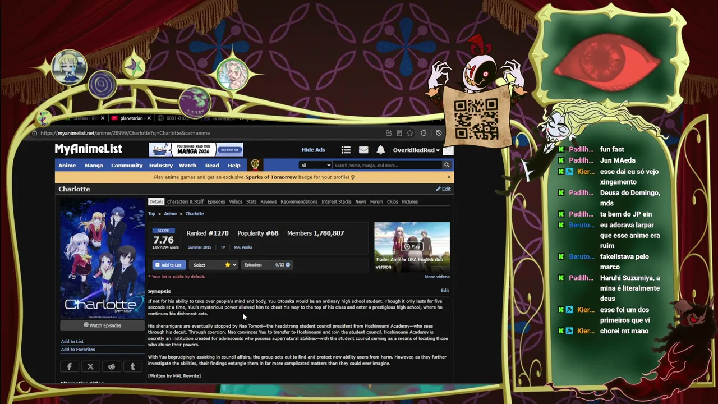Click the Top breadcrumb link
Viewport: 718px width, 404px height.
[151, 214]
